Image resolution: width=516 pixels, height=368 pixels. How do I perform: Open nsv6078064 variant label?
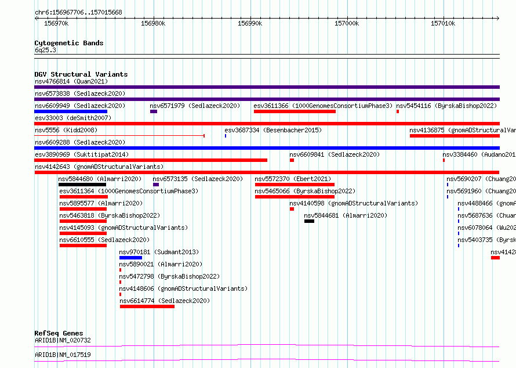click(x=486, y=228)
